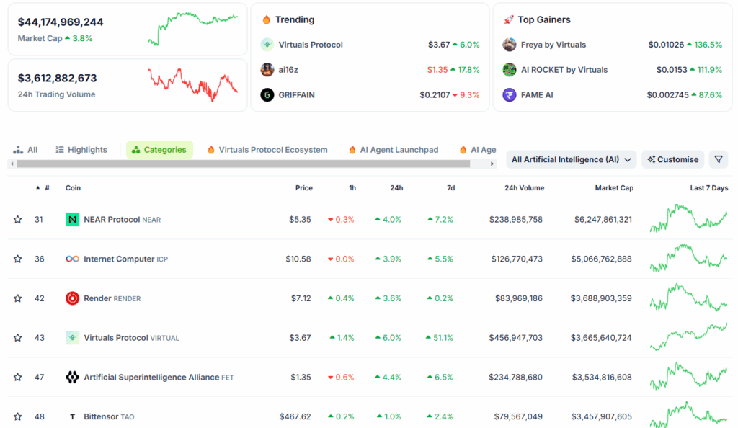This screenshot has height=428, width=738.
Task: Favorite NEAR Protocol using its star
Action: click(17, 219)
